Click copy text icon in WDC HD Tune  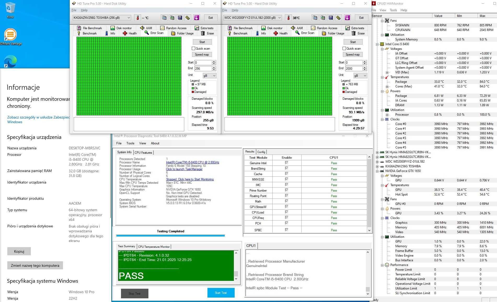[x=315, y=17]
